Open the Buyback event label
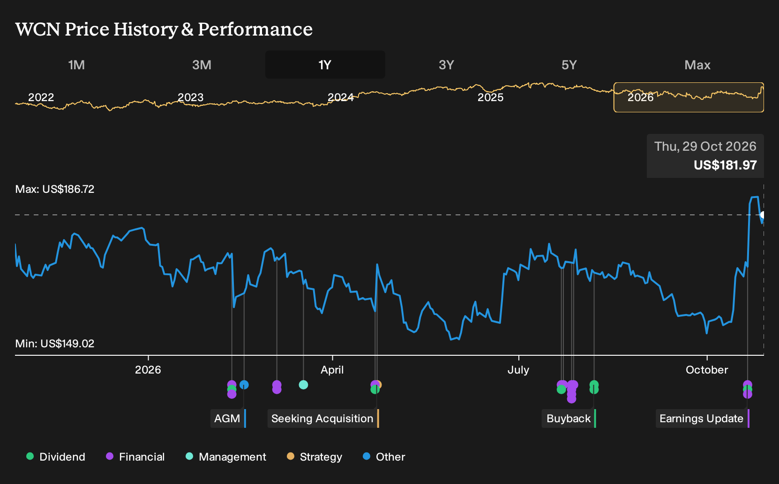Viewport: 779px width, 484px height. pyautogui.click(x=569, y=418)
